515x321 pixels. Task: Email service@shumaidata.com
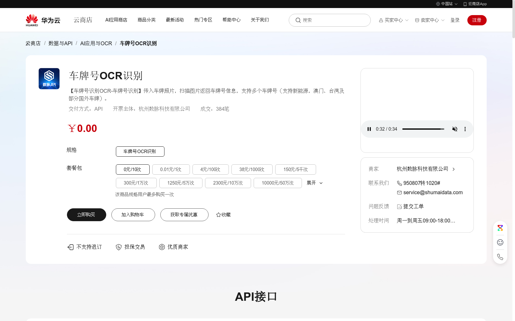click(433, 193)
